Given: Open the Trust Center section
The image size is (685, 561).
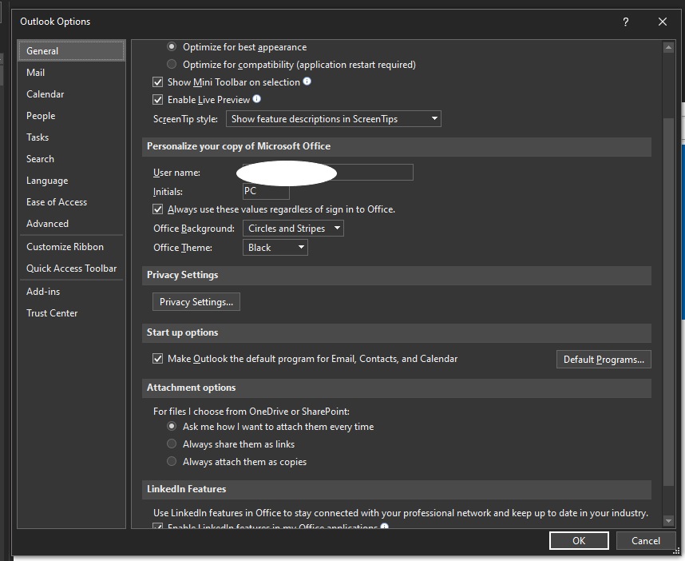Looking at the screenshot, I should 52,312.
